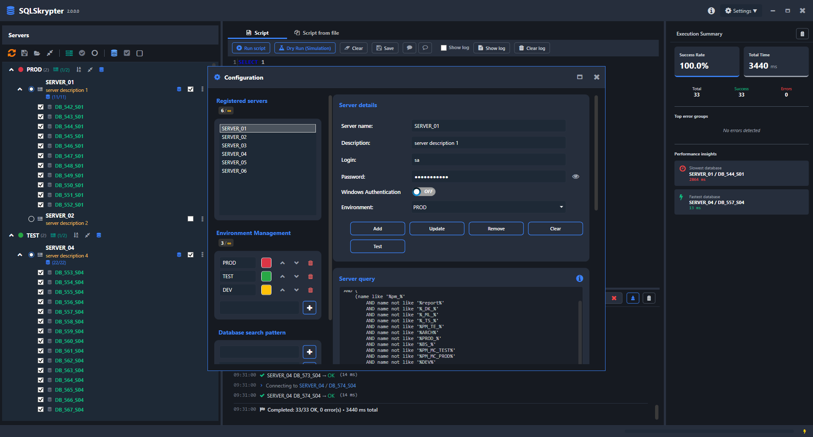The width and height of the screenshot is (813, 437).
Task: Click the red X button near log panel
Action: [x=614, y=298]
